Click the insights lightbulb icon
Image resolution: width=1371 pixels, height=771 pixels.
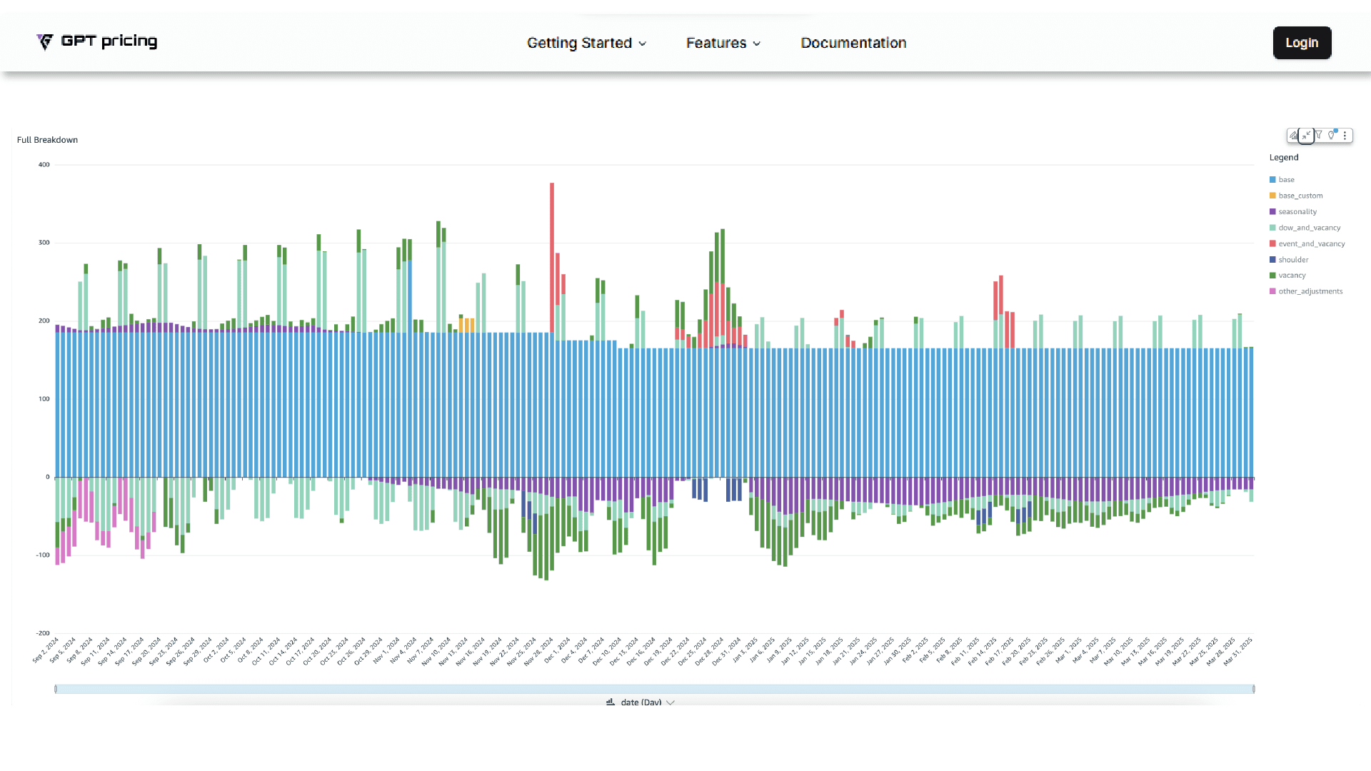pyautogui.click(x=1332, y=135)
